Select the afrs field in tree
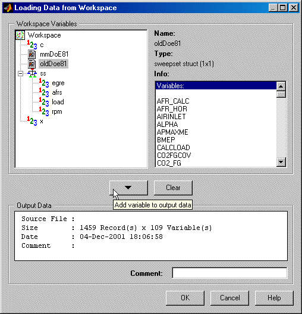The height and width of the screenshot is (314, 302). coord(57,92)
